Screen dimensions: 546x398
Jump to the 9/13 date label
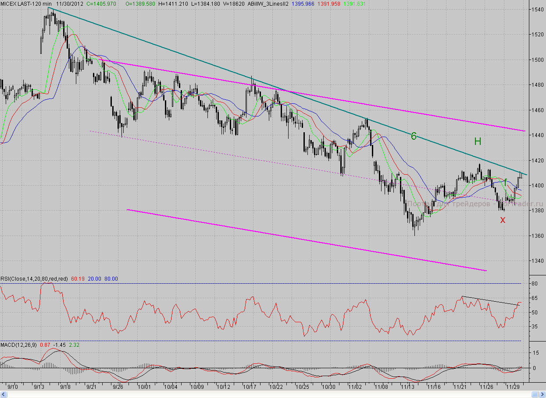39,387
